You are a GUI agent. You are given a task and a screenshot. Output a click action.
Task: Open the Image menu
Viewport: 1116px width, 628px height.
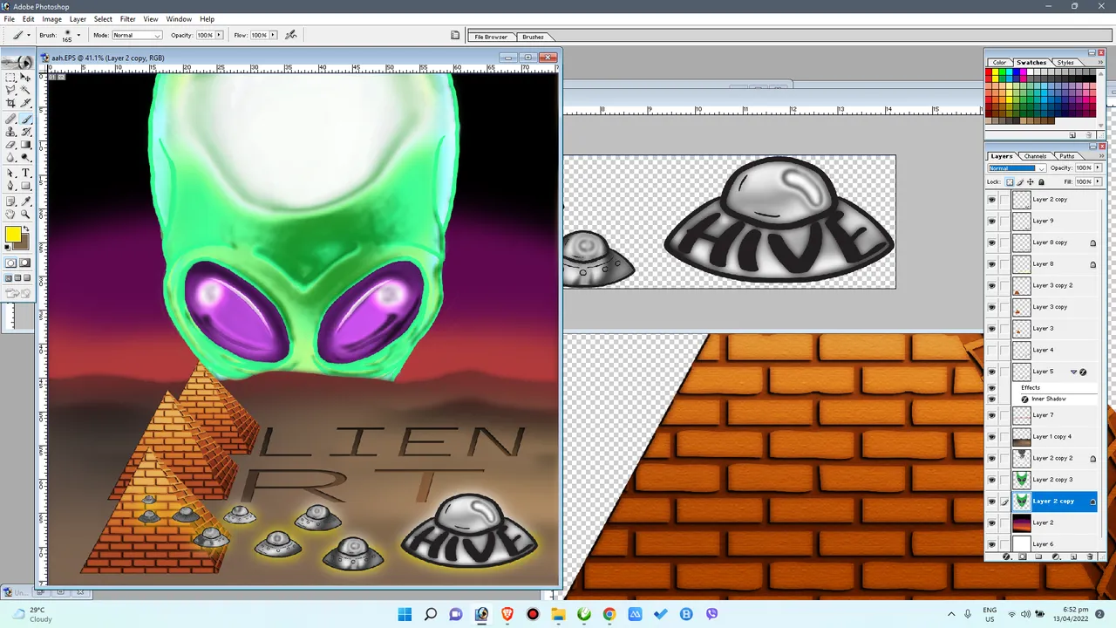(x=51, y=19)
